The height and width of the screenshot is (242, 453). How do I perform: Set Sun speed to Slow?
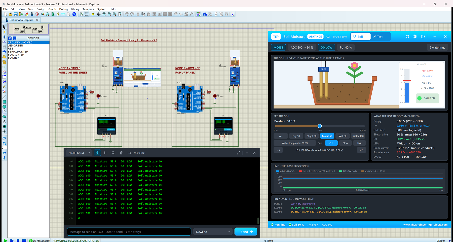pos(345,143)
